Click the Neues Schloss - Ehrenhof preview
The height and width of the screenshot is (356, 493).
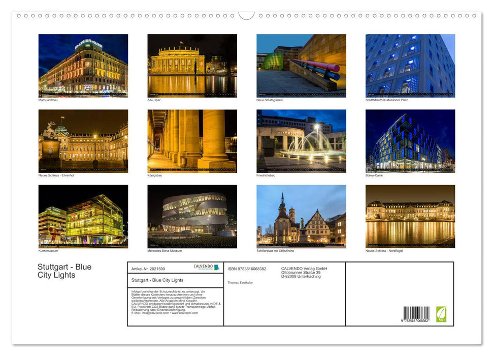[x=83, y=140]
